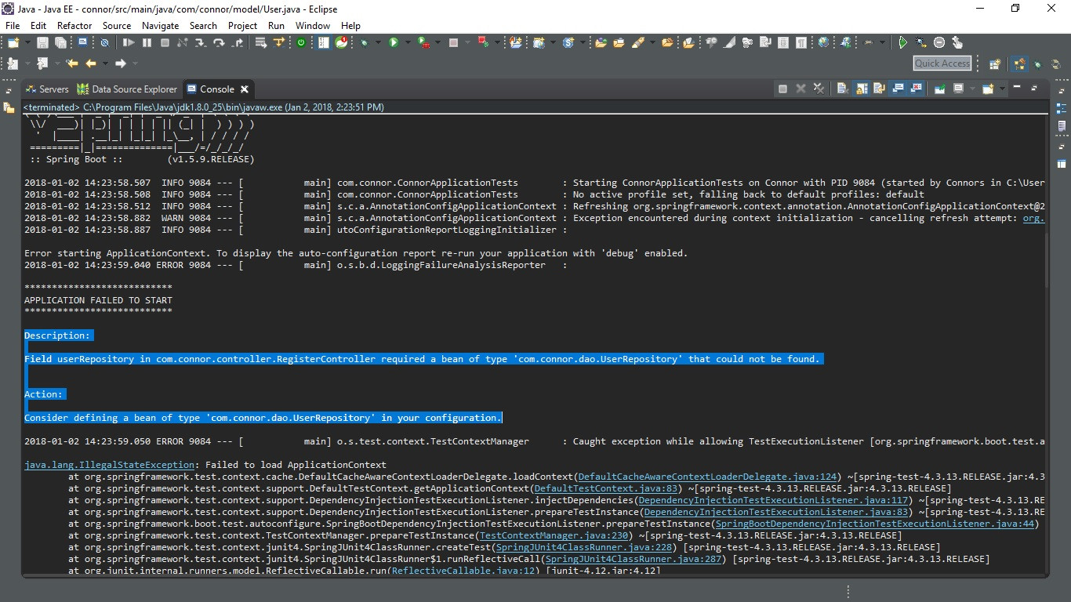Switch to the Debug perspective bug icon
Screen dimensions: 1071x602
(1037, 64)
